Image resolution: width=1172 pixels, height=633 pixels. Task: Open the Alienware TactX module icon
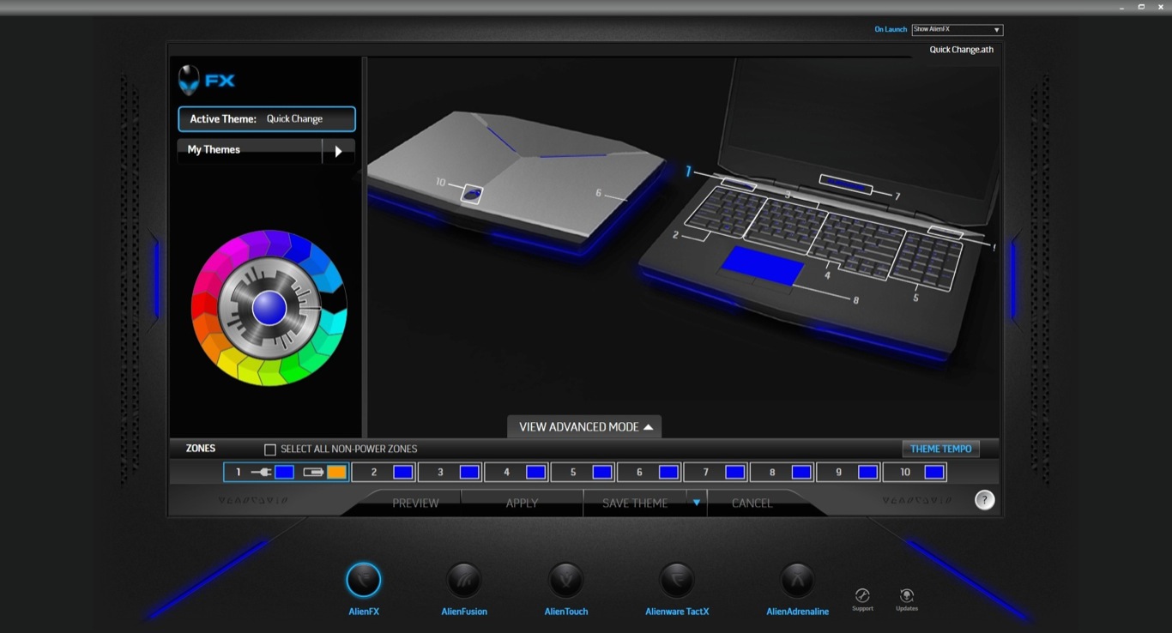coord(677,581)
